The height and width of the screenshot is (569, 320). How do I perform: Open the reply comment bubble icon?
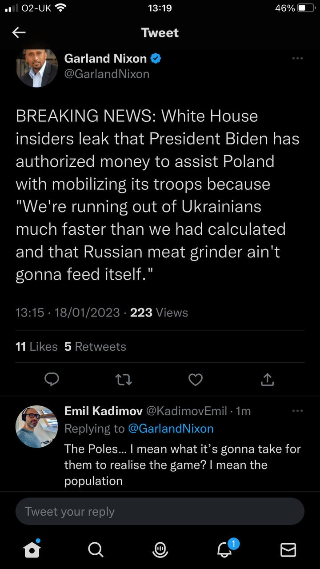coord(52,379)
